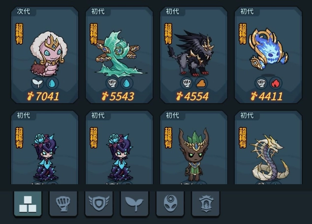Filter by winged shield defense type
The image size is (312, 224).
click(99, 204)
